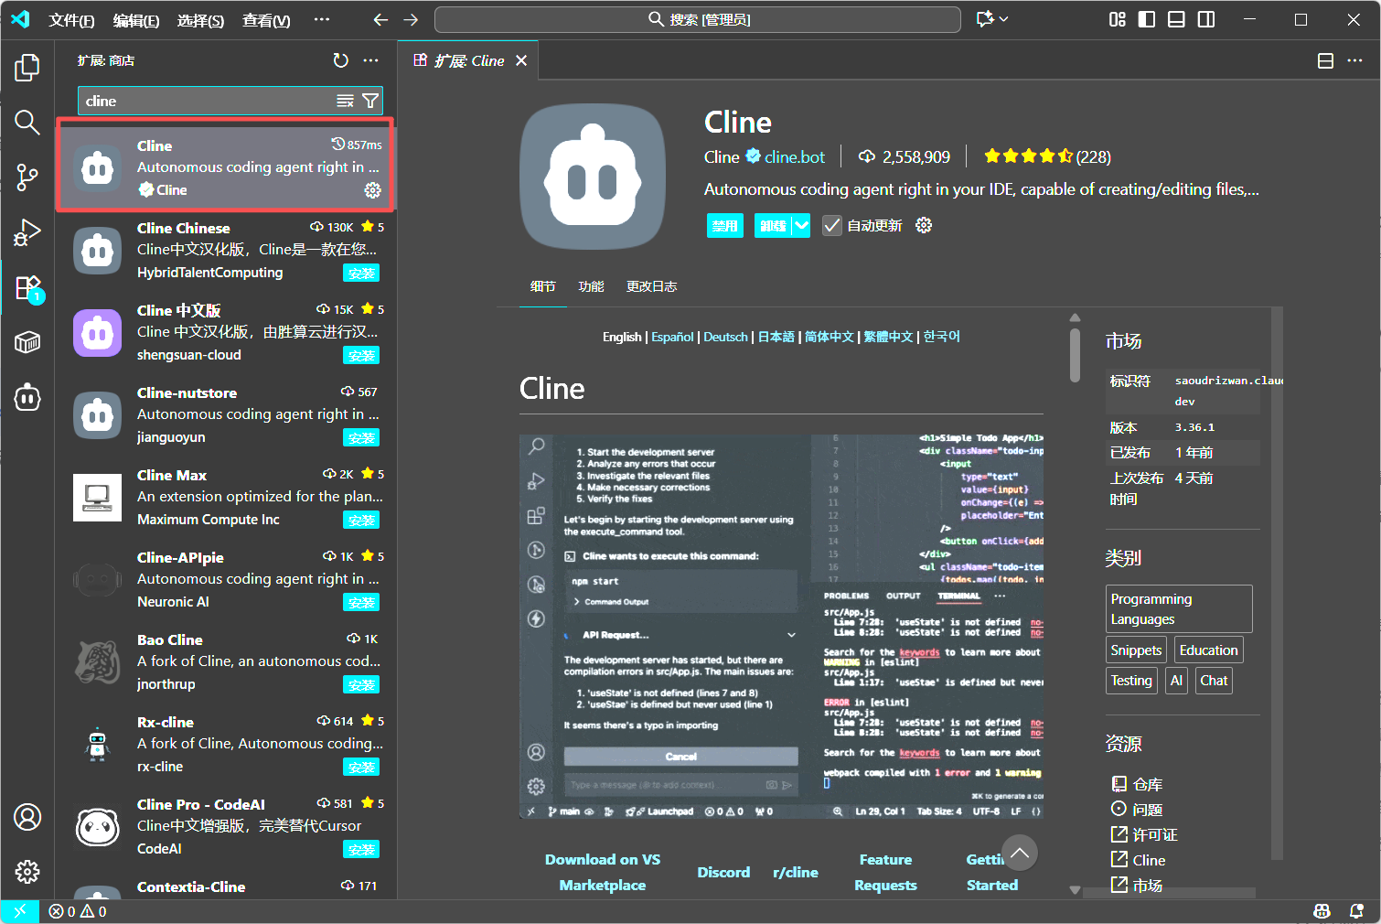Open cline.bot publisher link

pyautogui.click(x=795, y=156)
